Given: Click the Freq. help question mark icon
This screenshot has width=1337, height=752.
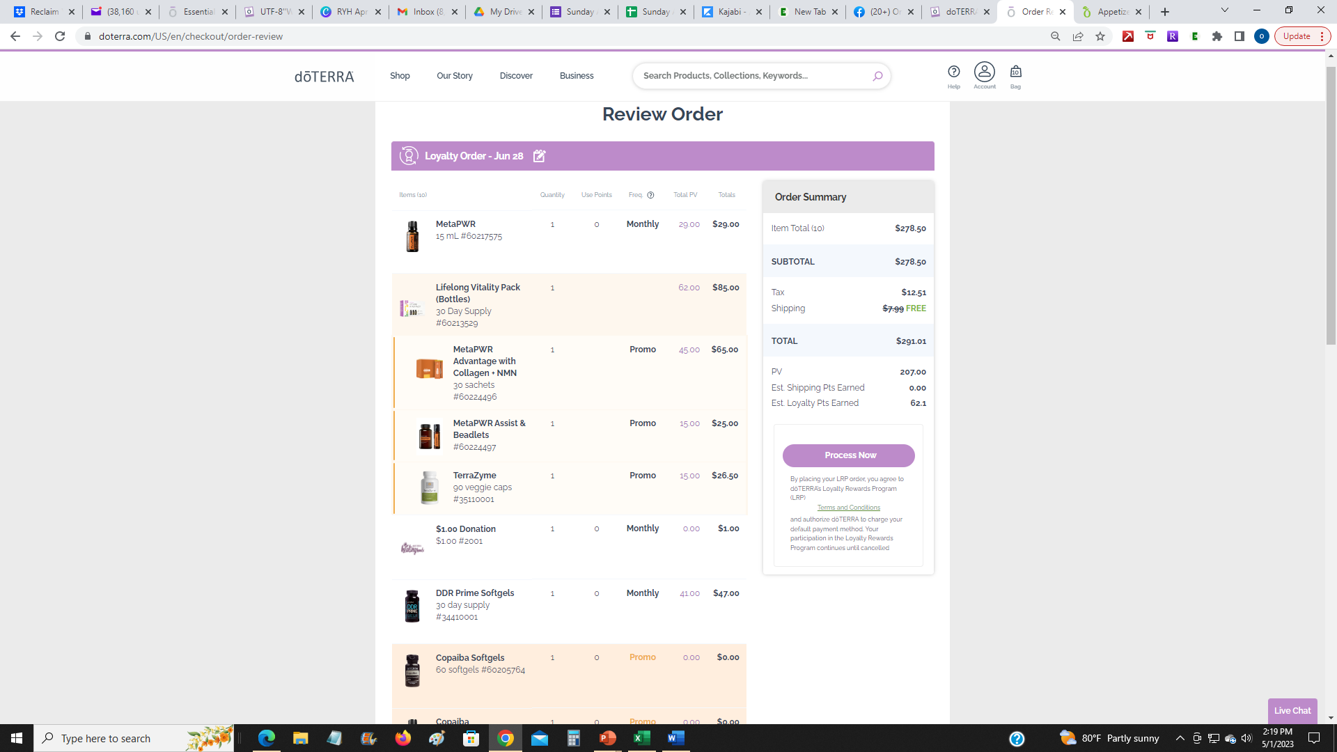Looking at the screenshot, I should pos(650,195).
